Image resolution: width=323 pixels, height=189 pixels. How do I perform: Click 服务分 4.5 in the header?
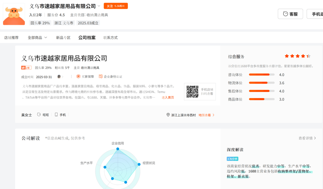coord(56,15)
